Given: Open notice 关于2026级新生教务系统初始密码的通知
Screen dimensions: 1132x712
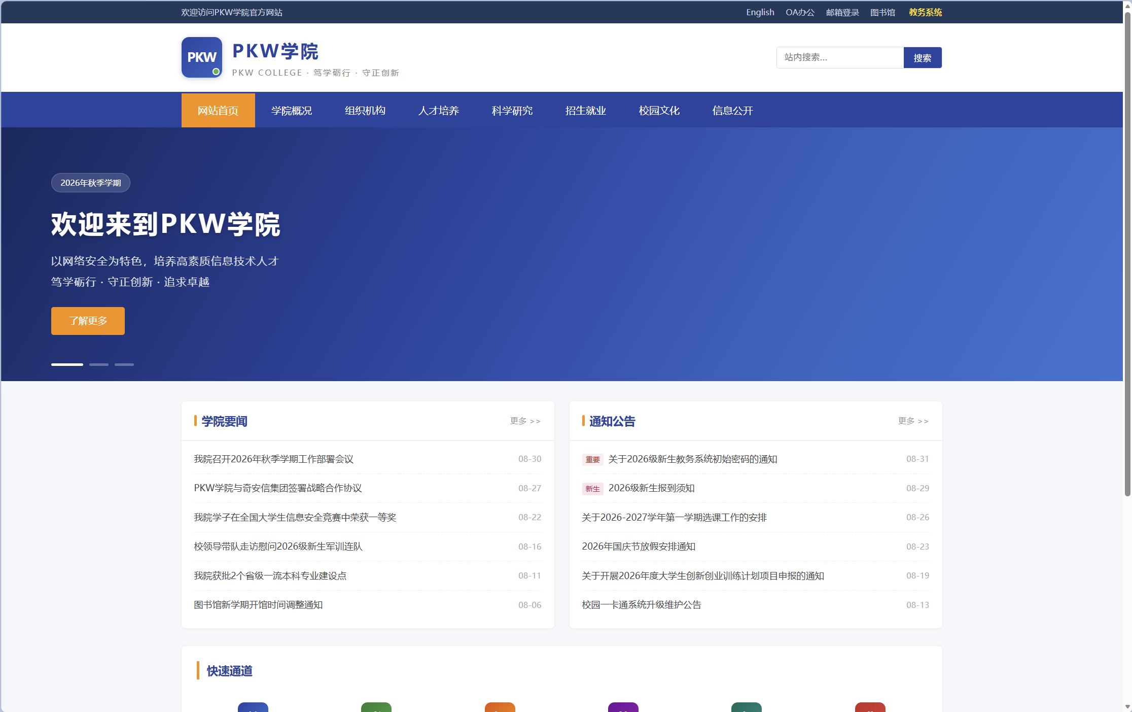Looking at the screenshot, I should [x=693, y=459].
